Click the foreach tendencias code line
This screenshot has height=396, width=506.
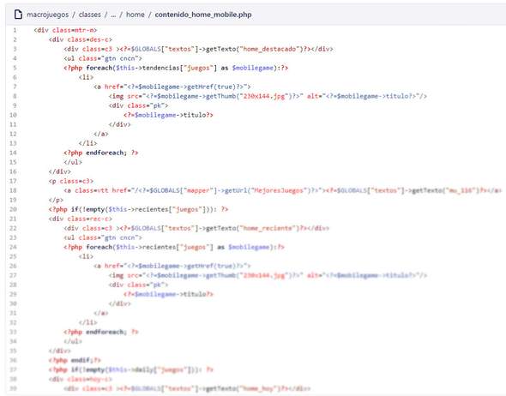[176, 68]
